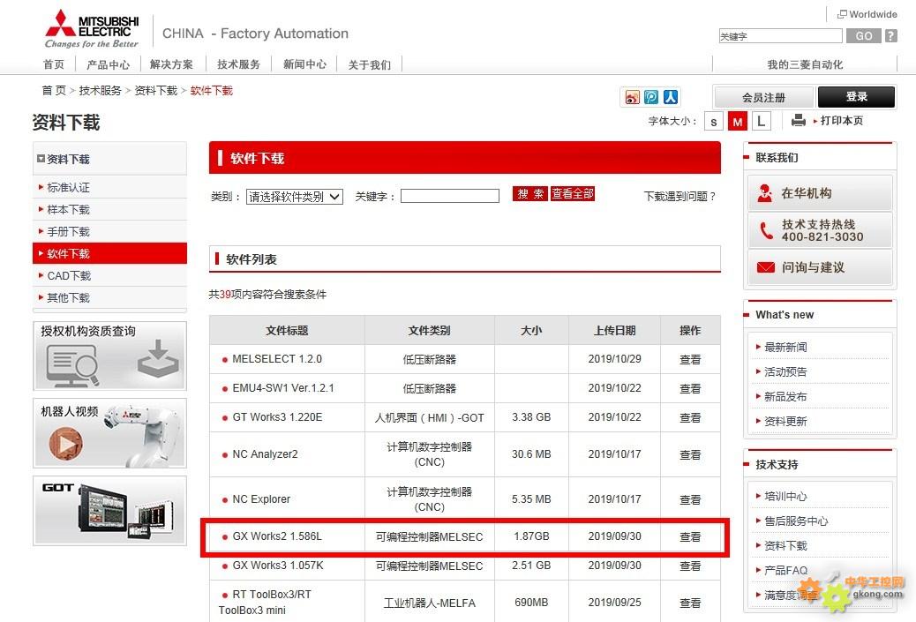This screenshot has width=916, height=622.
Task: Focus the top 关键字 site search field
Action: 780,36
